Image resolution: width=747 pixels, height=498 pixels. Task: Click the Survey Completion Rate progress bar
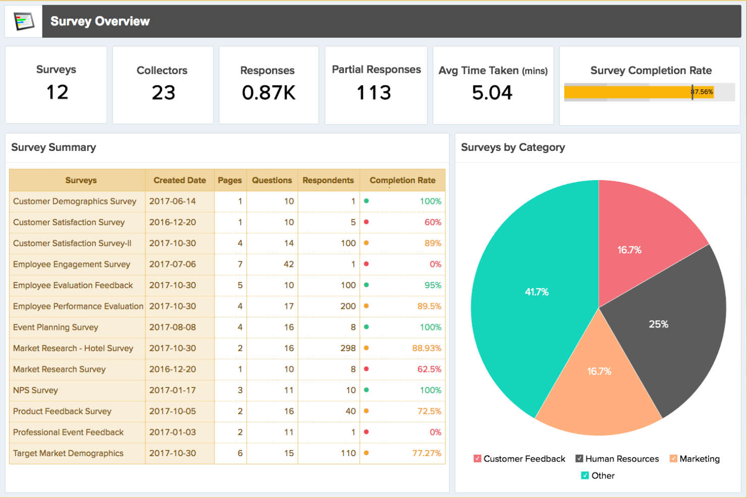coord(639,92)
